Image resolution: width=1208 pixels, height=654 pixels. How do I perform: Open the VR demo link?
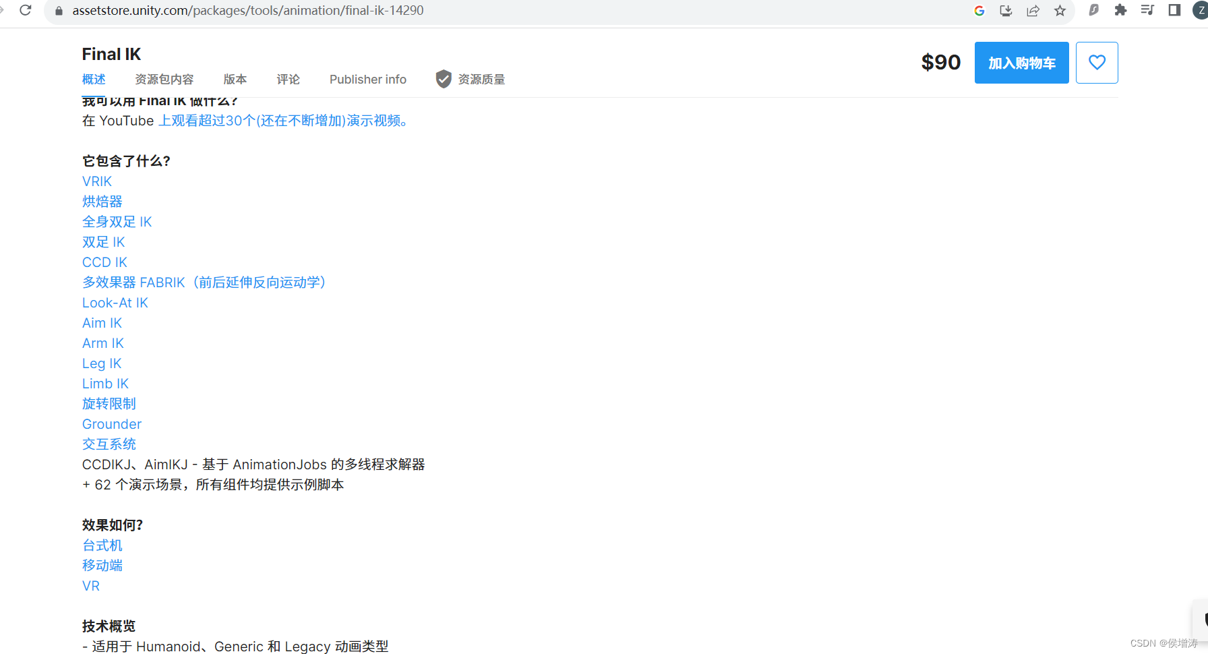(x=91, y=586)
